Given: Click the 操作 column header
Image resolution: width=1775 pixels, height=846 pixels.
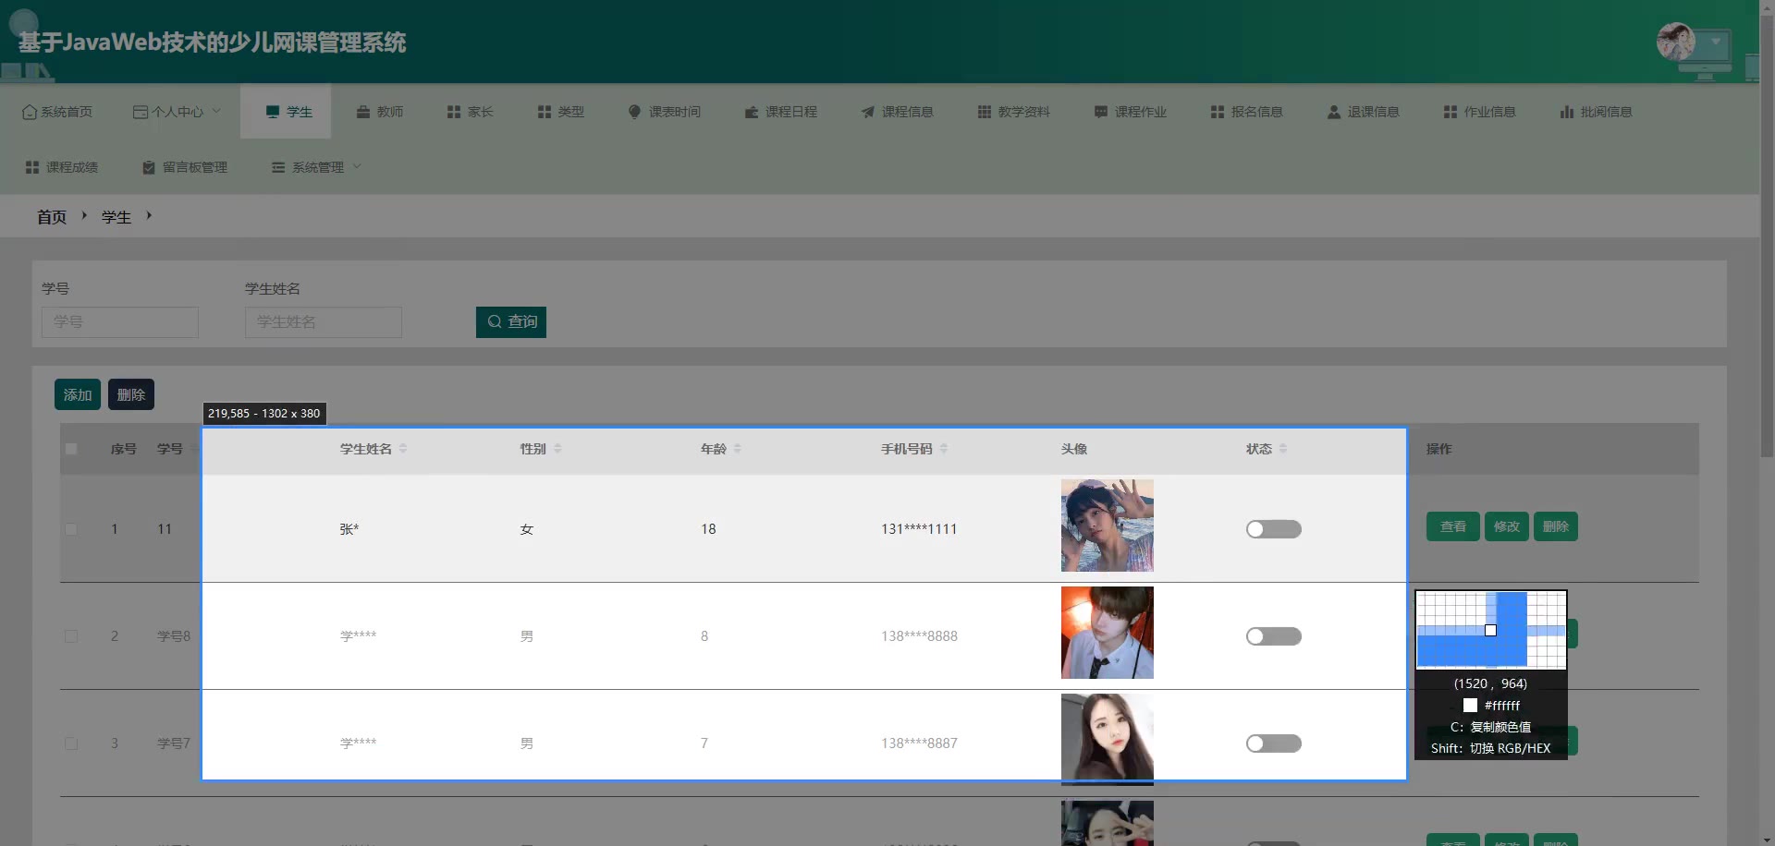Looking at the screenshot, I should click(x=1438, y=449).
